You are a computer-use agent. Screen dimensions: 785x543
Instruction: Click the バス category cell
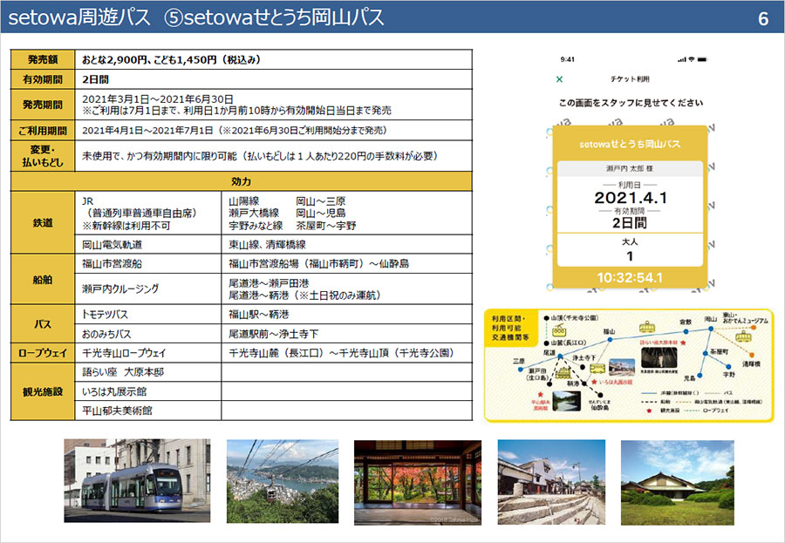[x=43, y=324]
